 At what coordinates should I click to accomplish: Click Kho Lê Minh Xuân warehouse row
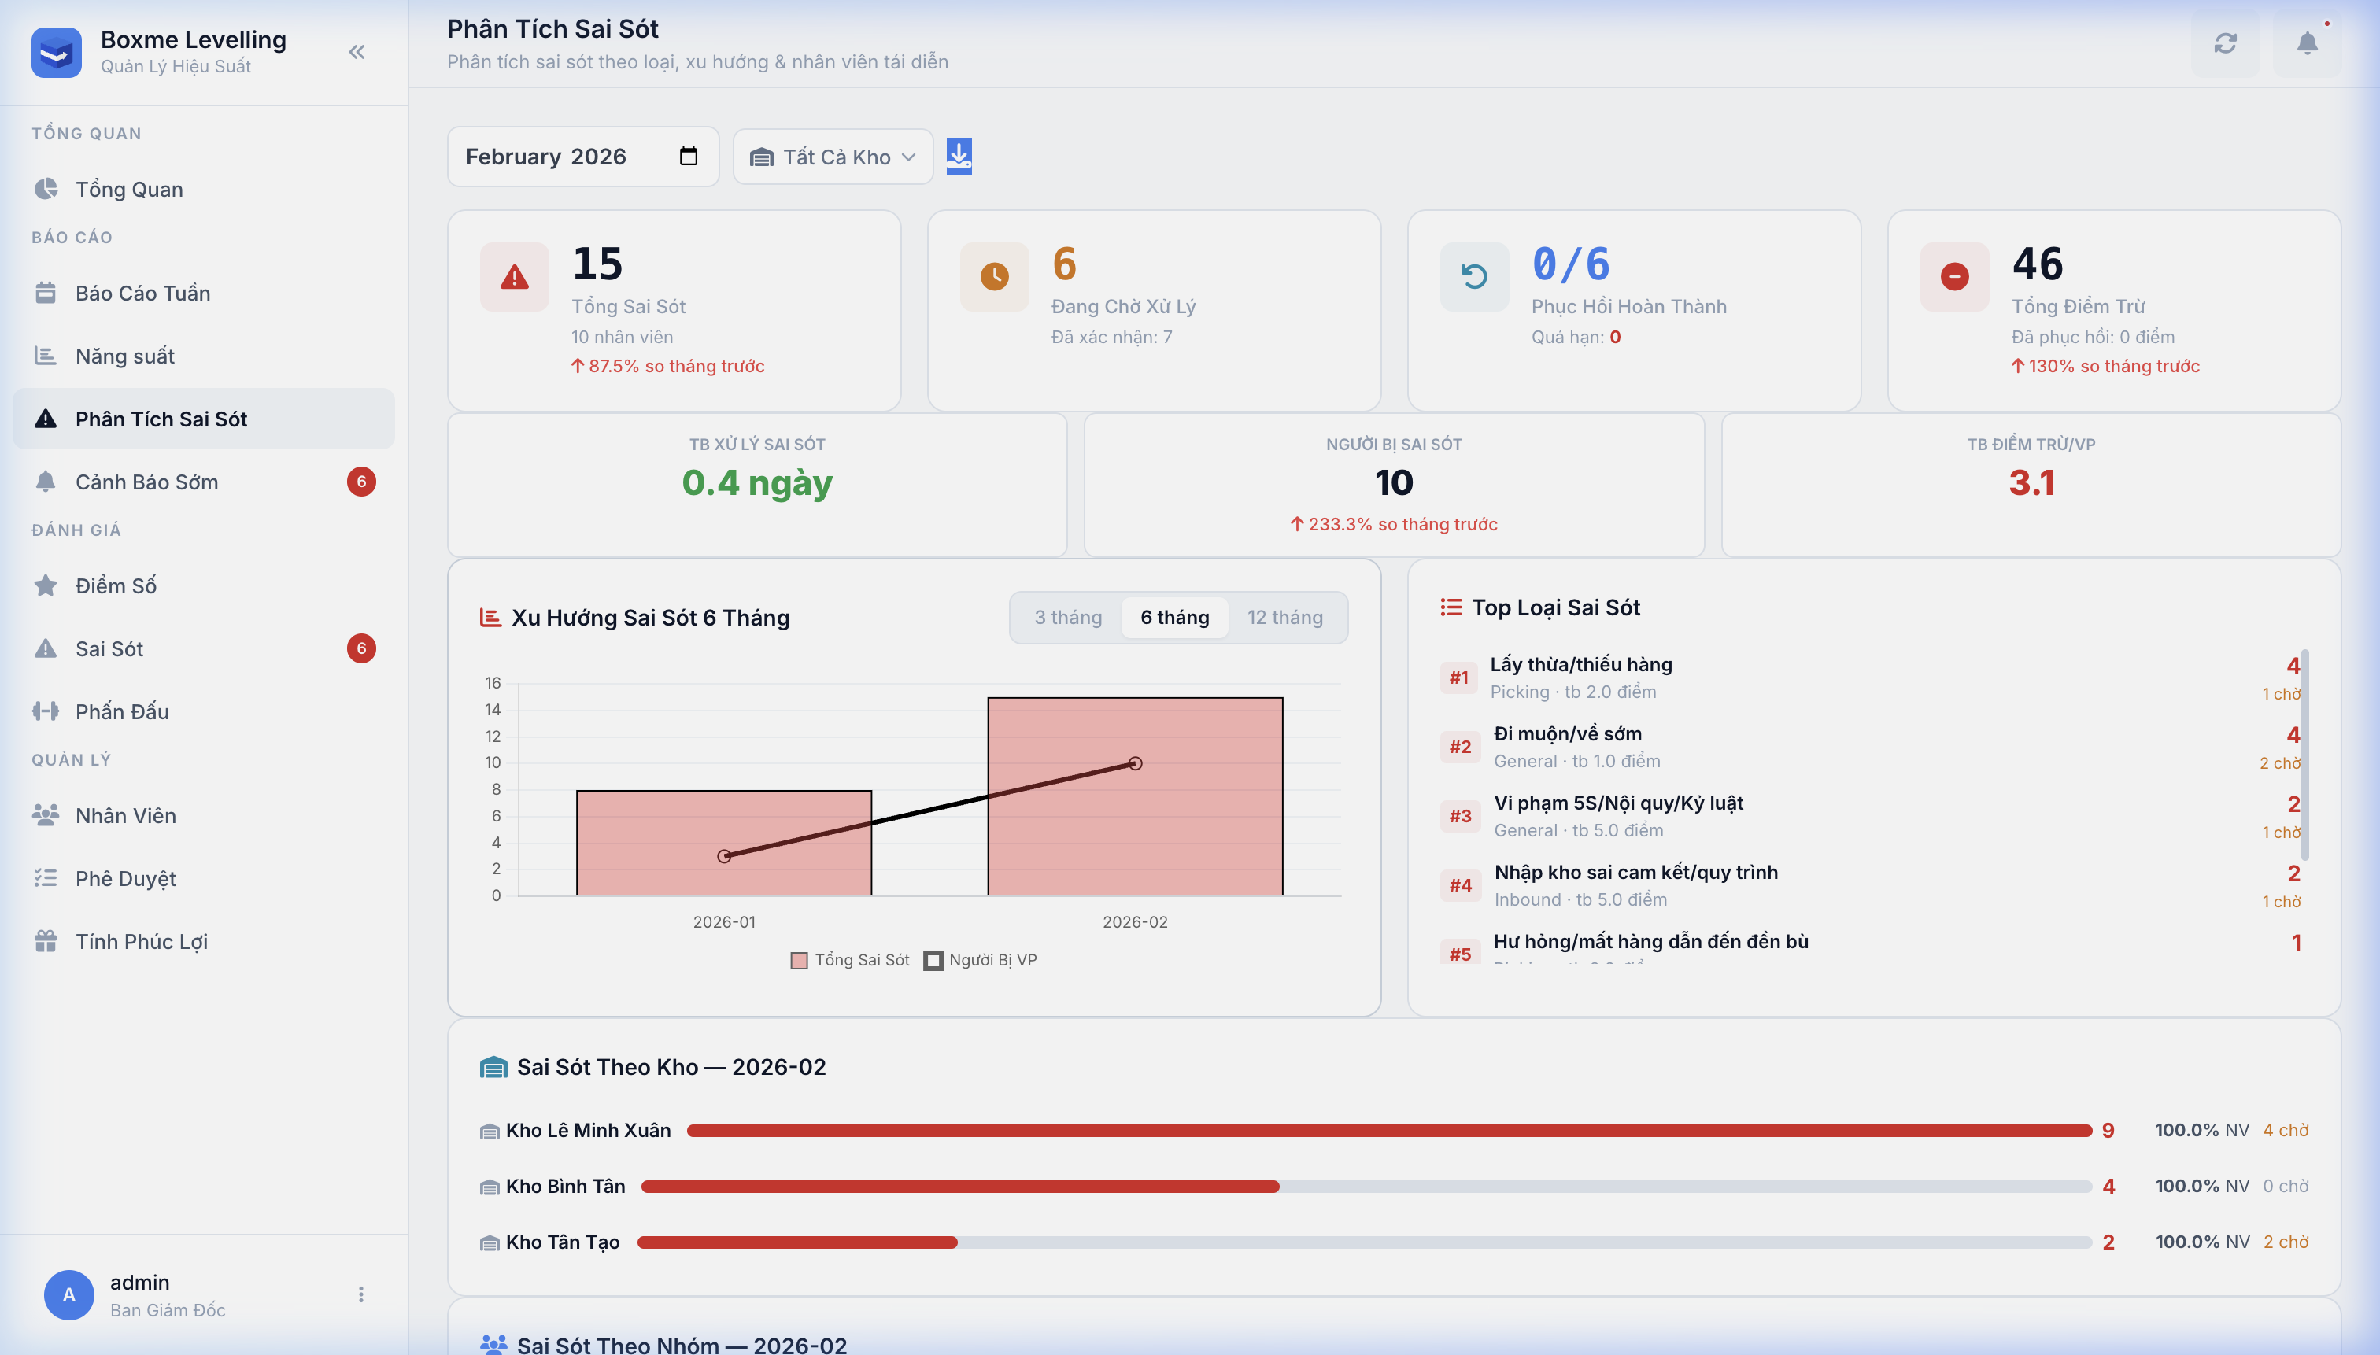coord(588,1131)
